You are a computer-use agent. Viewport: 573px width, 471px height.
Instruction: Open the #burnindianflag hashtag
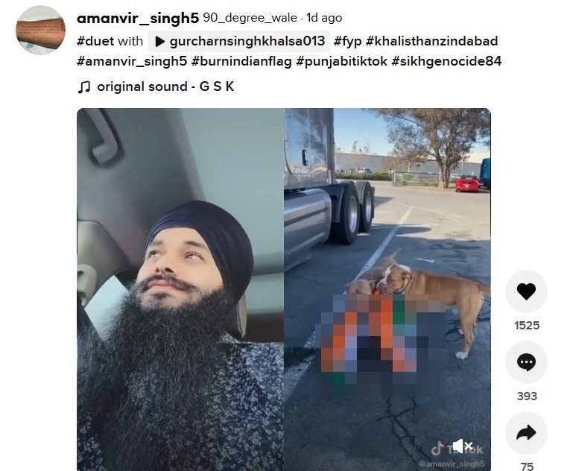click(x=241, y=61)
